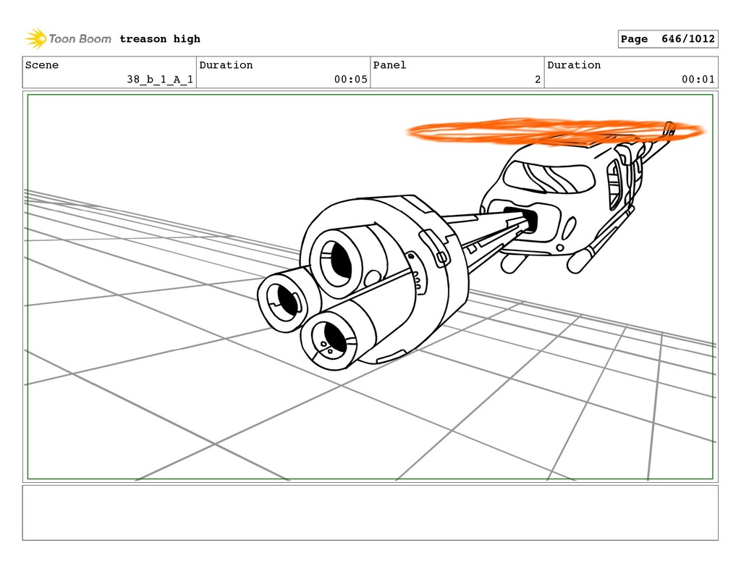Select the project title 'treason high'
The height and width of the screenshot is (574, 741).
[160, 39]
